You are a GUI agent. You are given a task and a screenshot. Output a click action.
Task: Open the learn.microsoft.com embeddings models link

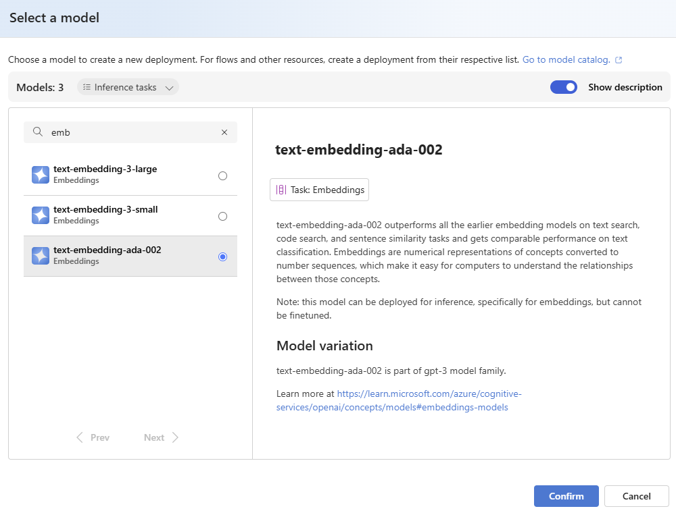[x=399, y=400]
